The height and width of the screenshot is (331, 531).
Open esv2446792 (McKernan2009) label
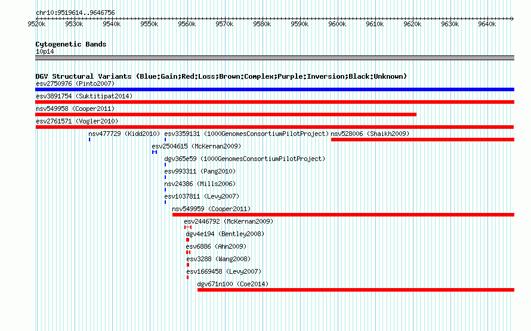229,221
